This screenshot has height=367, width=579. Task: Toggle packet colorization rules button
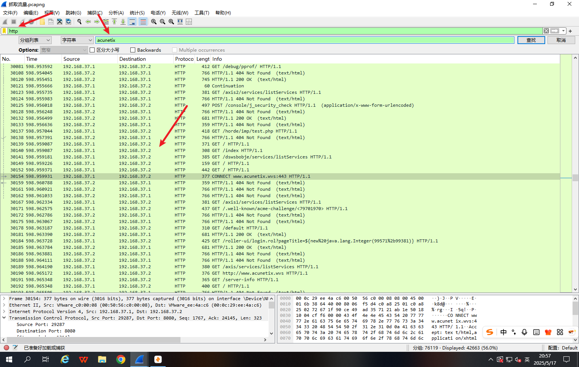pyautogui.click(x=143, y=22)
